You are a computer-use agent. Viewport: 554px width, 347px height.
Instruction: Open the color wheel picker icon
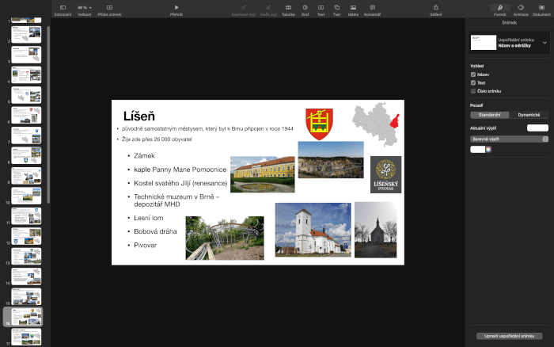click(488, 150)
